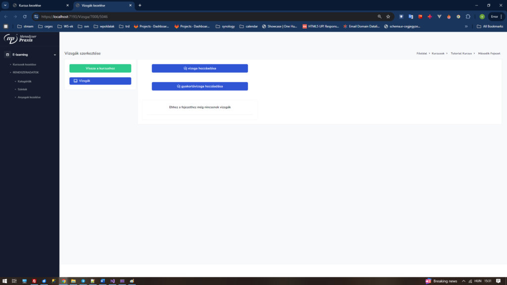This screenshot has height=285, width=507.
Task: Open a new browser tab
Action: (140, 5)
